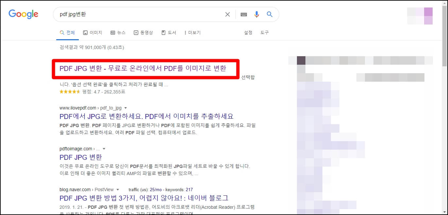The width and height of the screenshot is (448, 215).
Task: Open 설정 search settings
Action: pos(248,33)
